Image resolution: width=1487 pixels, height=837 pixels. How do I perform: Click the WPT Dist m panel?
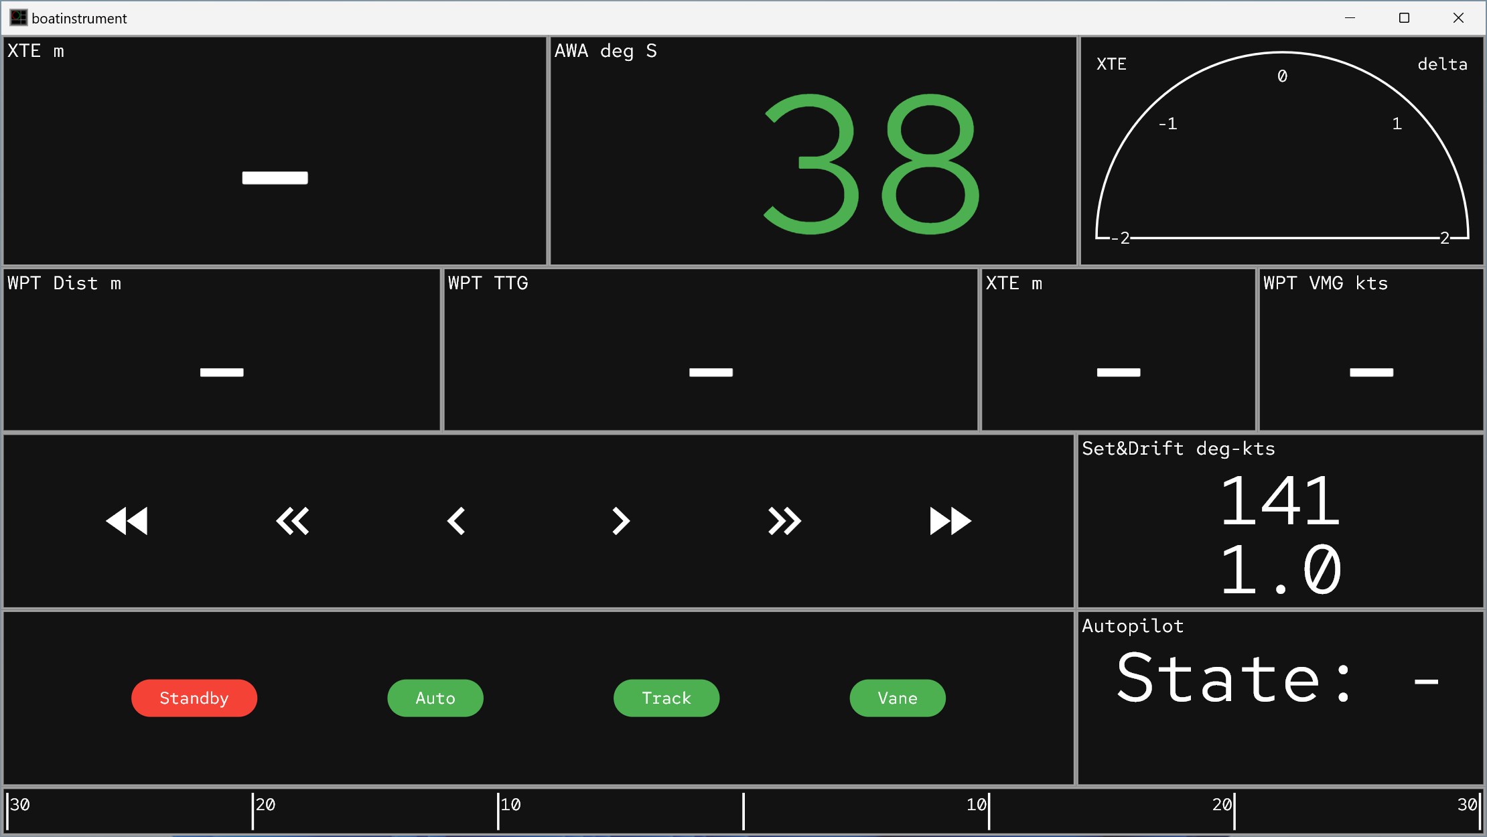coord(221,350)
